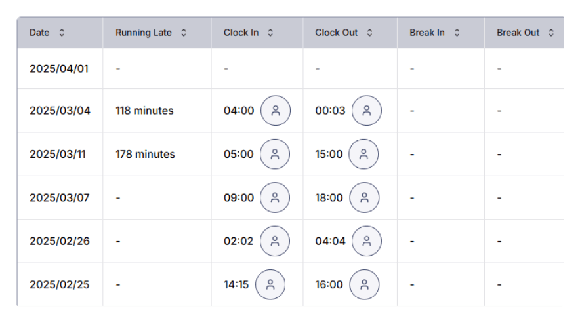Sort table by Date column arrows

click(x=62, y=33)
